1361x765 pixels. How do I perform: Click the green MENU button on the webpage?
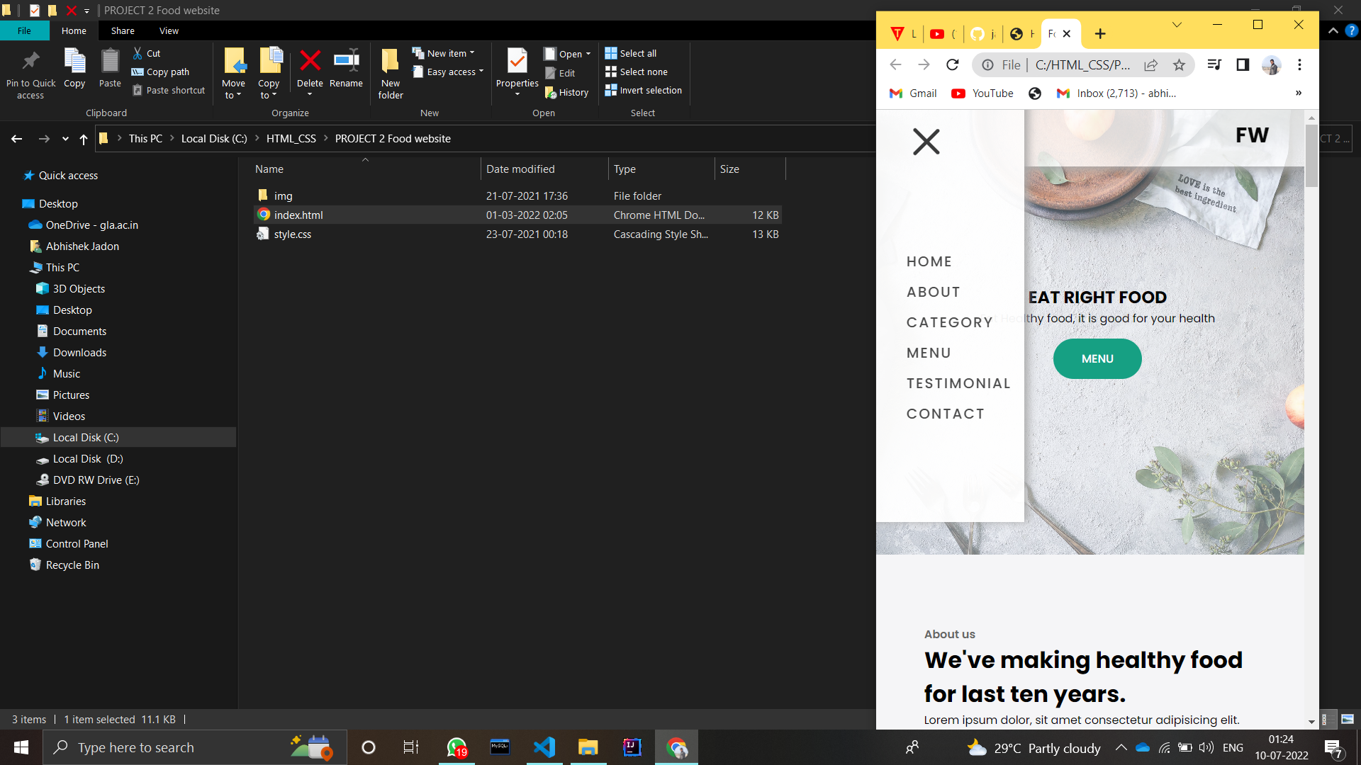[1097, 358]
